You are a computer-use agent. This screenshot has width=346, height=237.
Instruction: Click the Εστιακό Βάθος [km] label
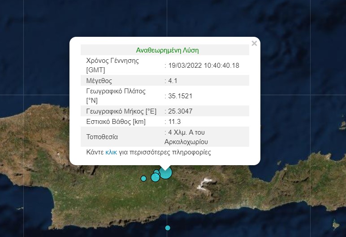tap(116, 122)
